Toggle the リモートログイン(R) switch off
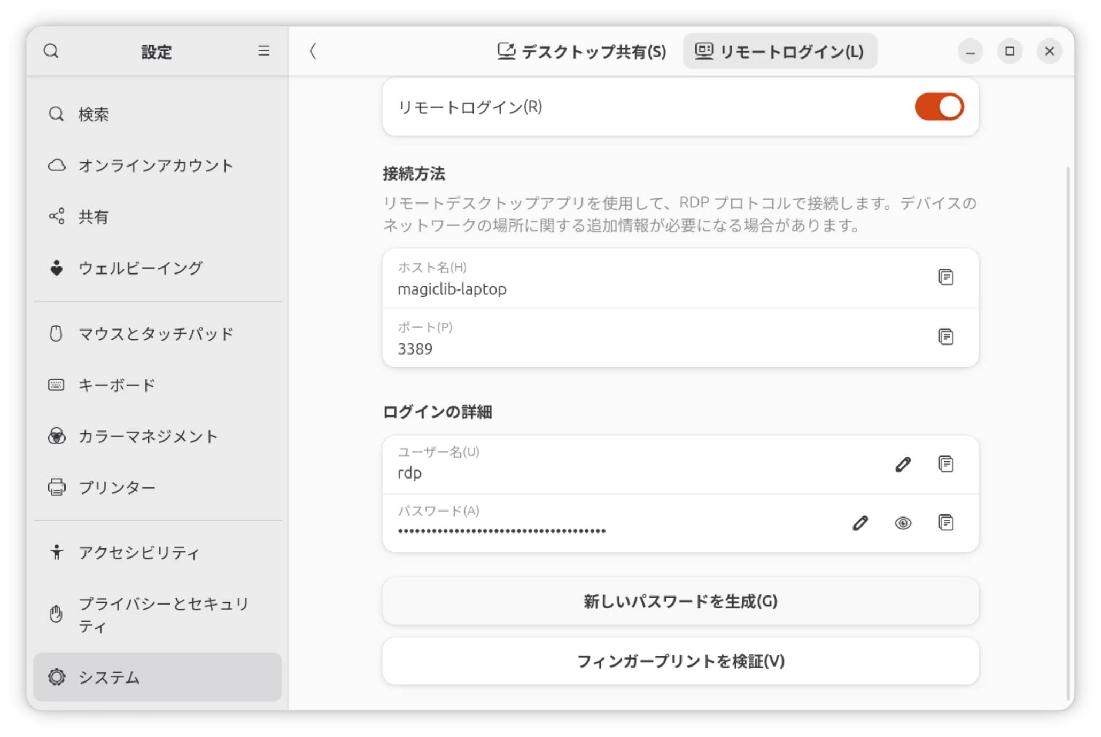 pyautogui.click(x=939, y=107)
